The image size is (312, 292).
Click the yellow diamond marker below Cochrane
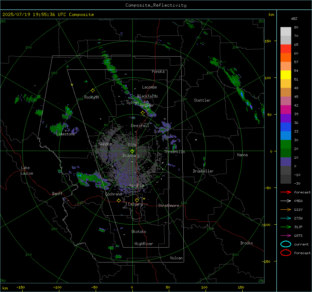(119, 200)
